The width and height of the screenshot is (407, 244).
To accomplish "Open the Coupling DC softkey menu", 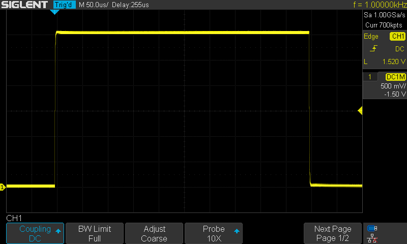I will pos(35,233).
